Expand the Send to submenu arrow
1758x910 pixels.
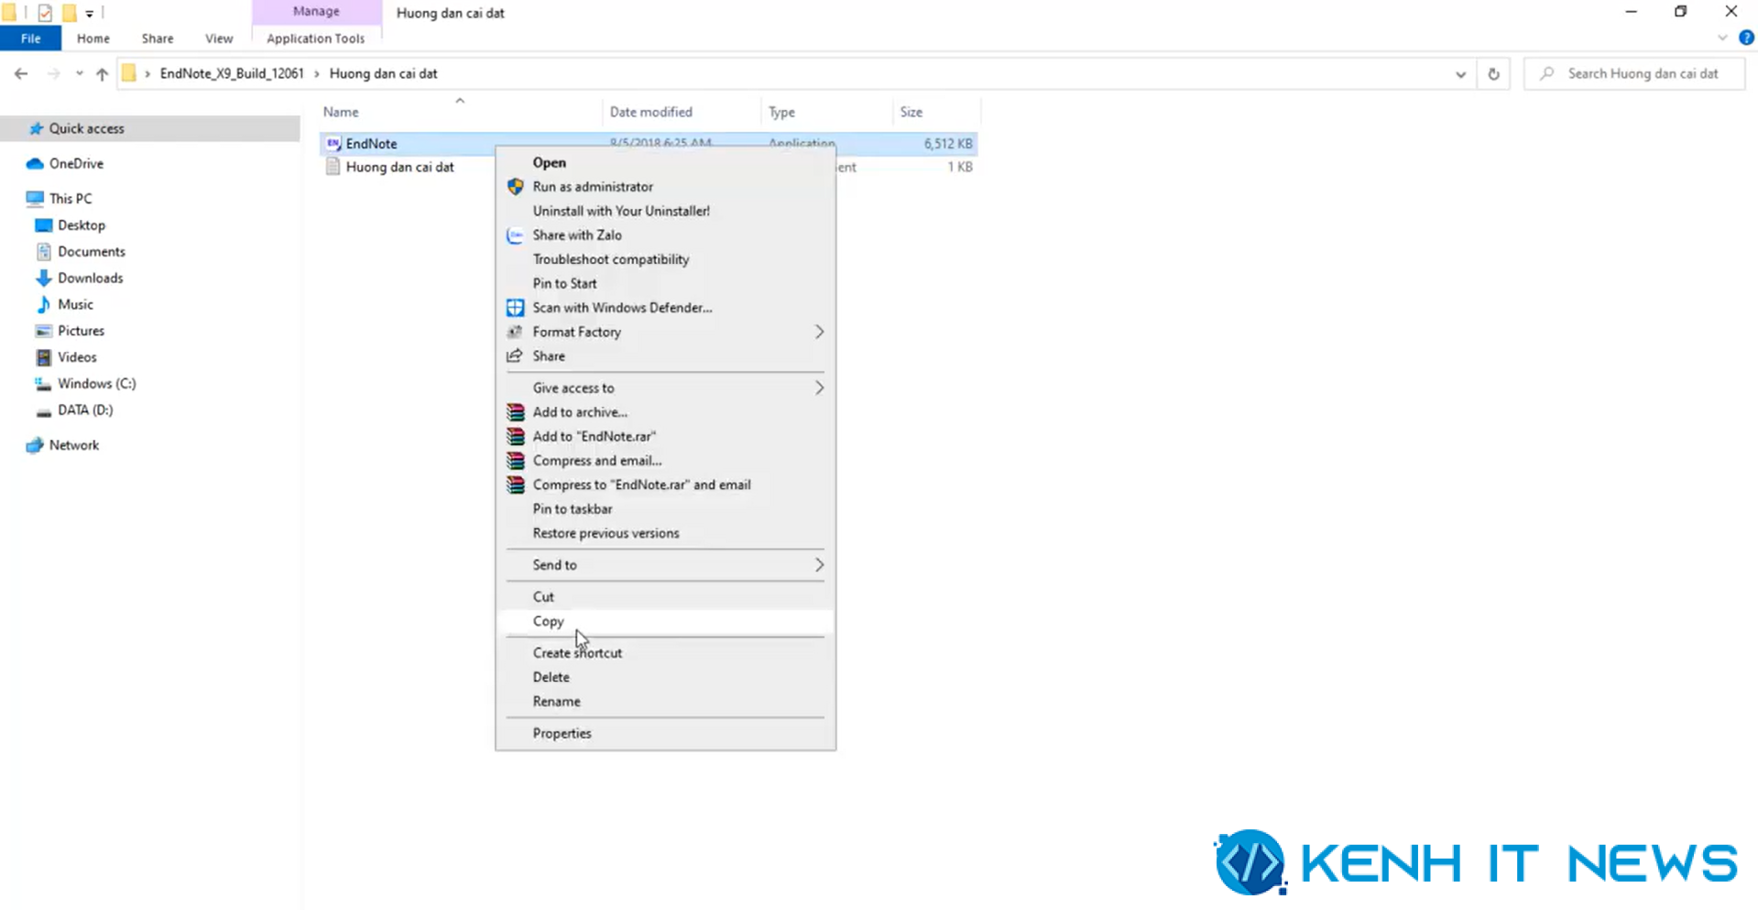[x=819, y=565]
